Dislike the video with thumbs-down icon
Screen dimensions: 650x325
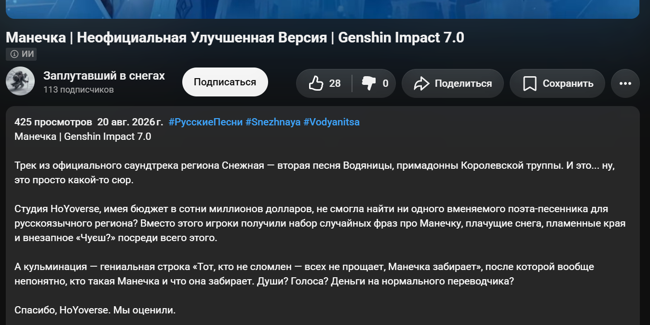[x=369, y=83]
